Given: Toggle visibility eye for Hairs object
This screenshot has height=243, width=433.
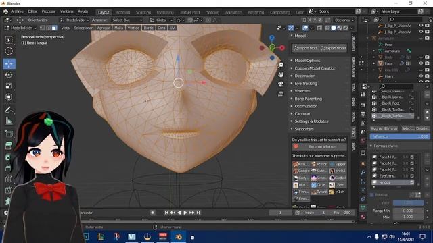Looking at the screenshot, I should tap(421, 76).
